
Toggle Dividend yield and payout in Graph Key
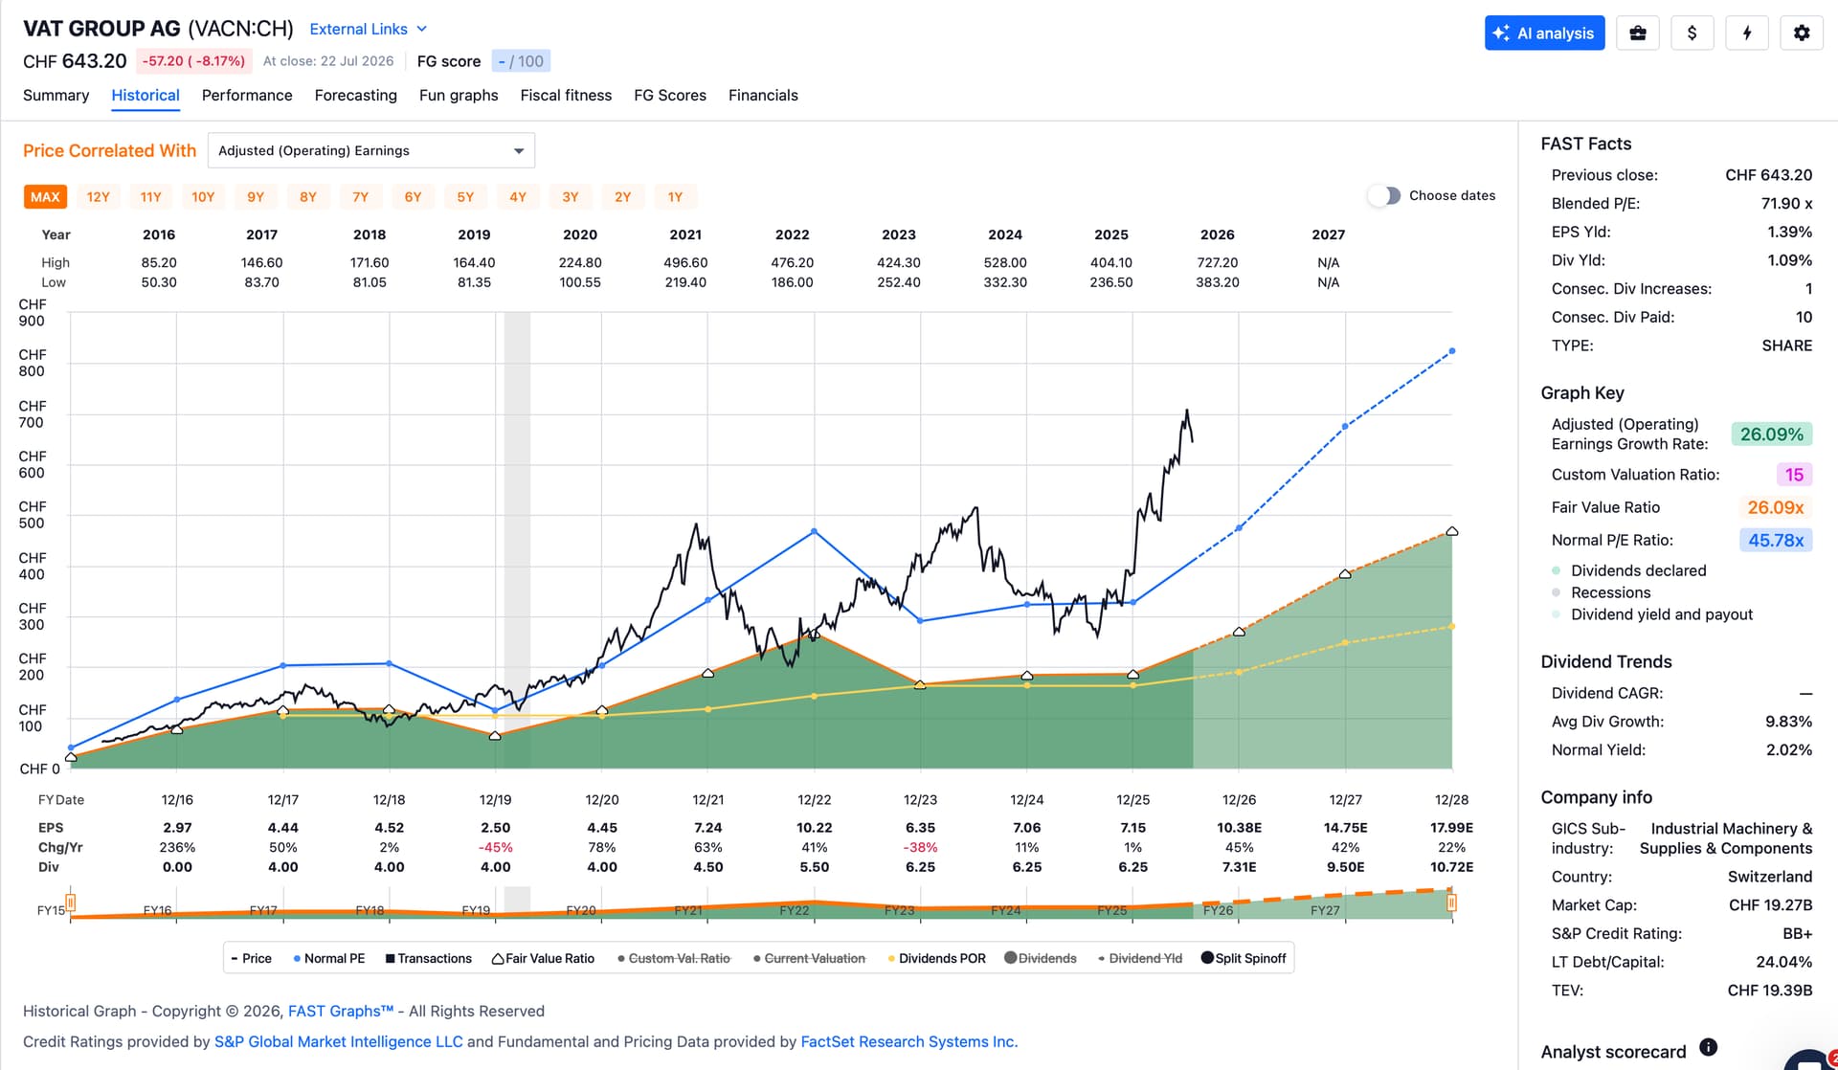pos(1652,614)
